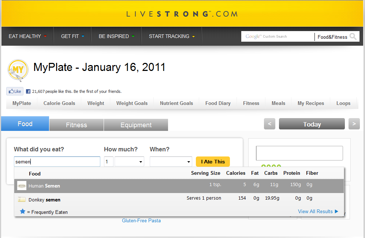Open the Nutrient Goals tab
Image resolution: width=365 pixels, height=238 pixels.
pyautogui.click(x=176, y=103)
